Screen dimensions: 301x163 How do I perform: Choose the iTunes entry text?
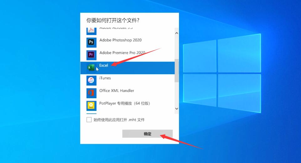coord(105,78)
